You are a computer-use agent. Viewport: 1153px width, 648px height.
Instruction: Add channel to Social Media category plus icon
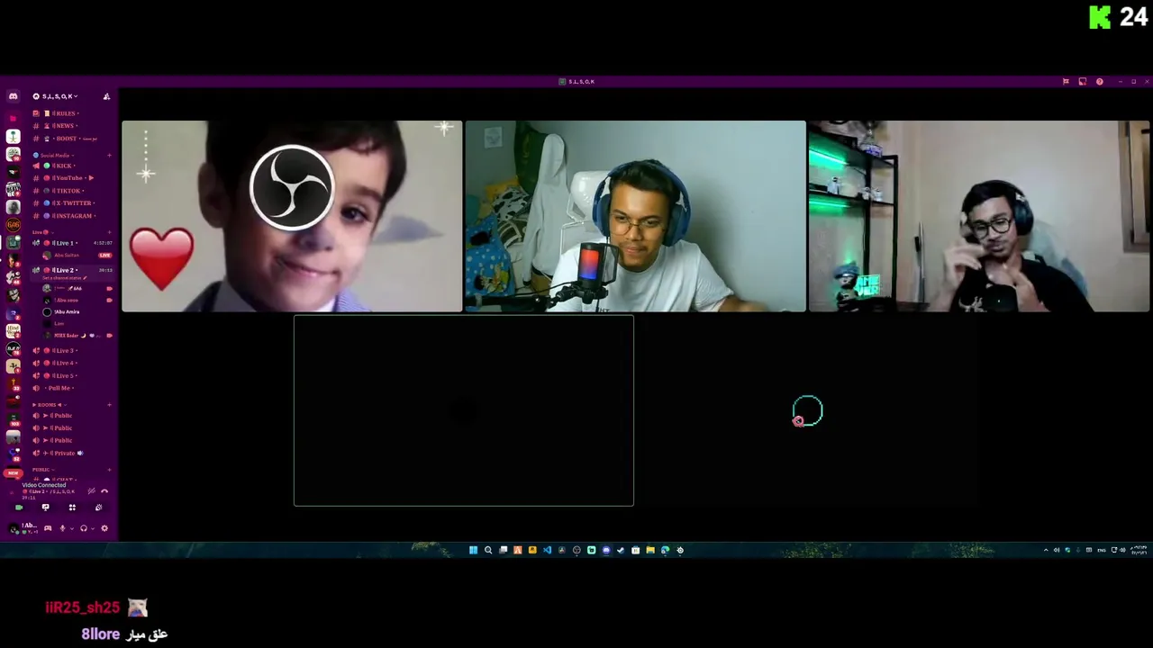click(x=109, y=155)
